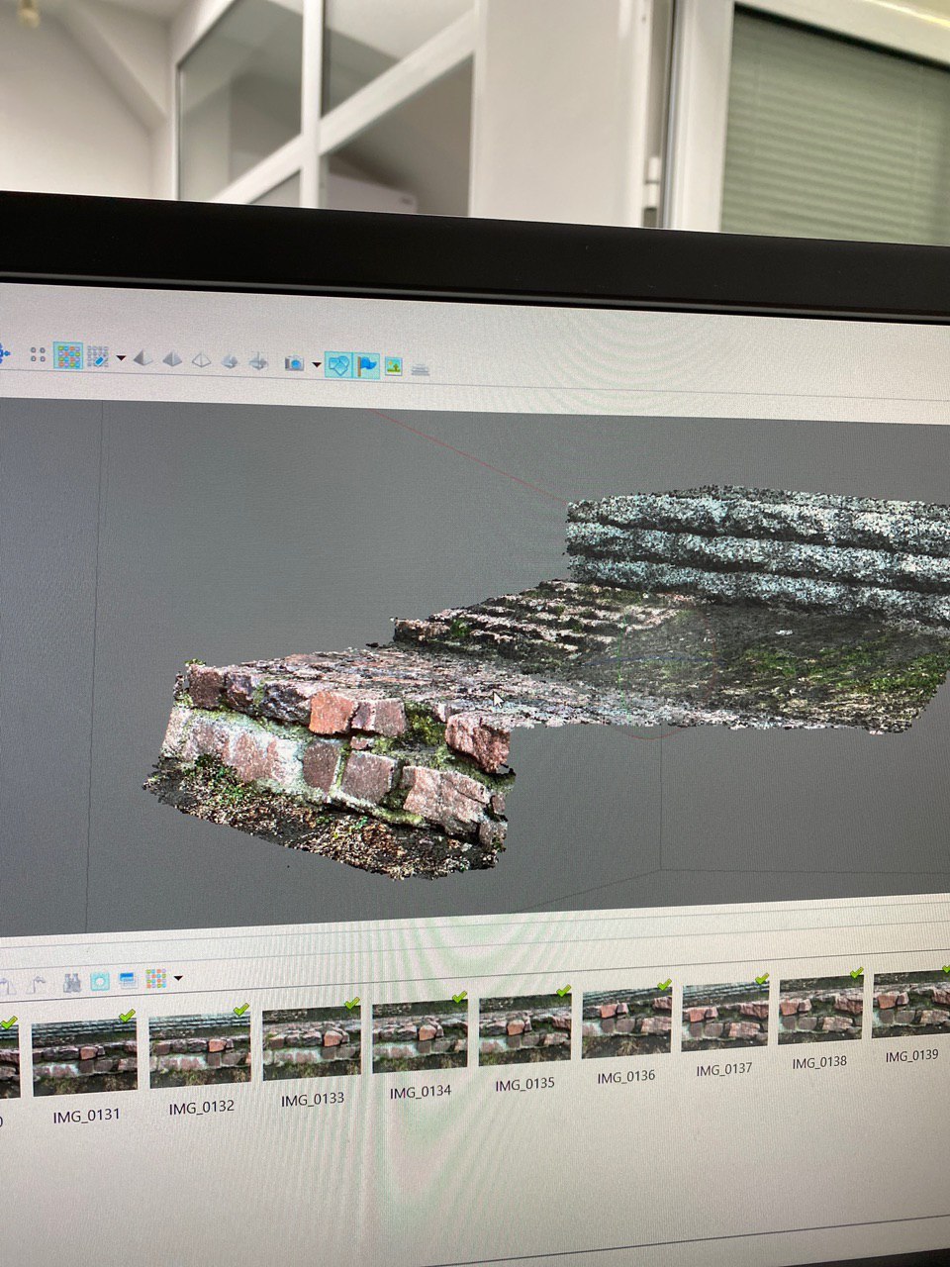Image resolution: width=950 pixels, height=1267 pixels.
Task: Click the IMG_0131 filename label
Action: (x=86, y=1115)
